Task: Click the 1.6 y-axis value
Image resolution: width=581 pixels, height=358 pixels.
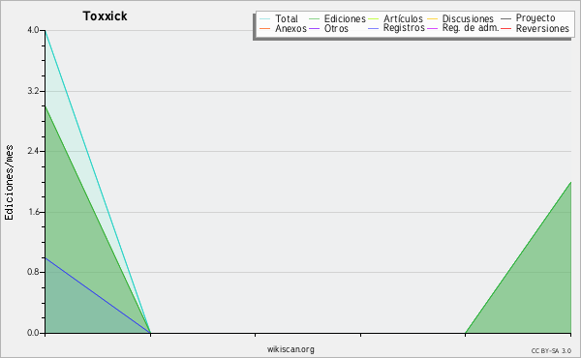Action: click(x=33, y=212)
